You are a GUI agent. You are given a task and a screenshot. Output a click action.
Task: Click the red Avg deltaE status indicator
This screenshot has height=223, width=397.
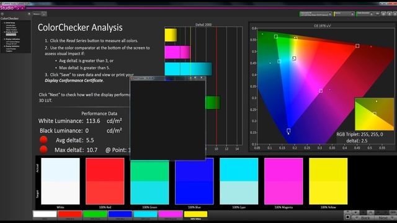43,140
